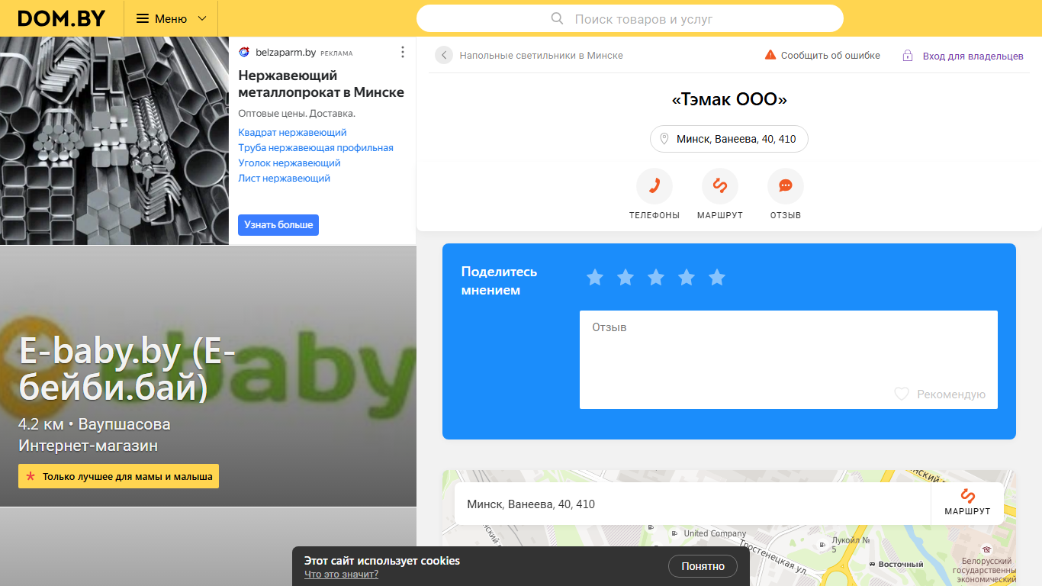The width and height of the screenshot is (1042, 586).
Task: Click the magnifier icon in search bar
Action: (x=558, y=18)
